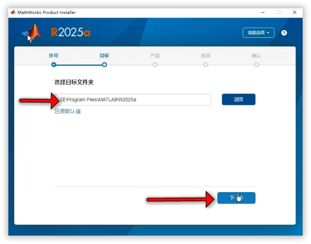Open the 选项 step
The image size is (311, 244).
[206, 56]
